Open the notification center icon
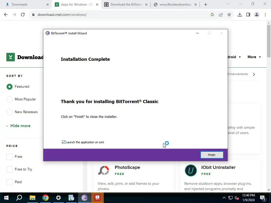Viewport: 271px width, 203px height. click(263, 198)
